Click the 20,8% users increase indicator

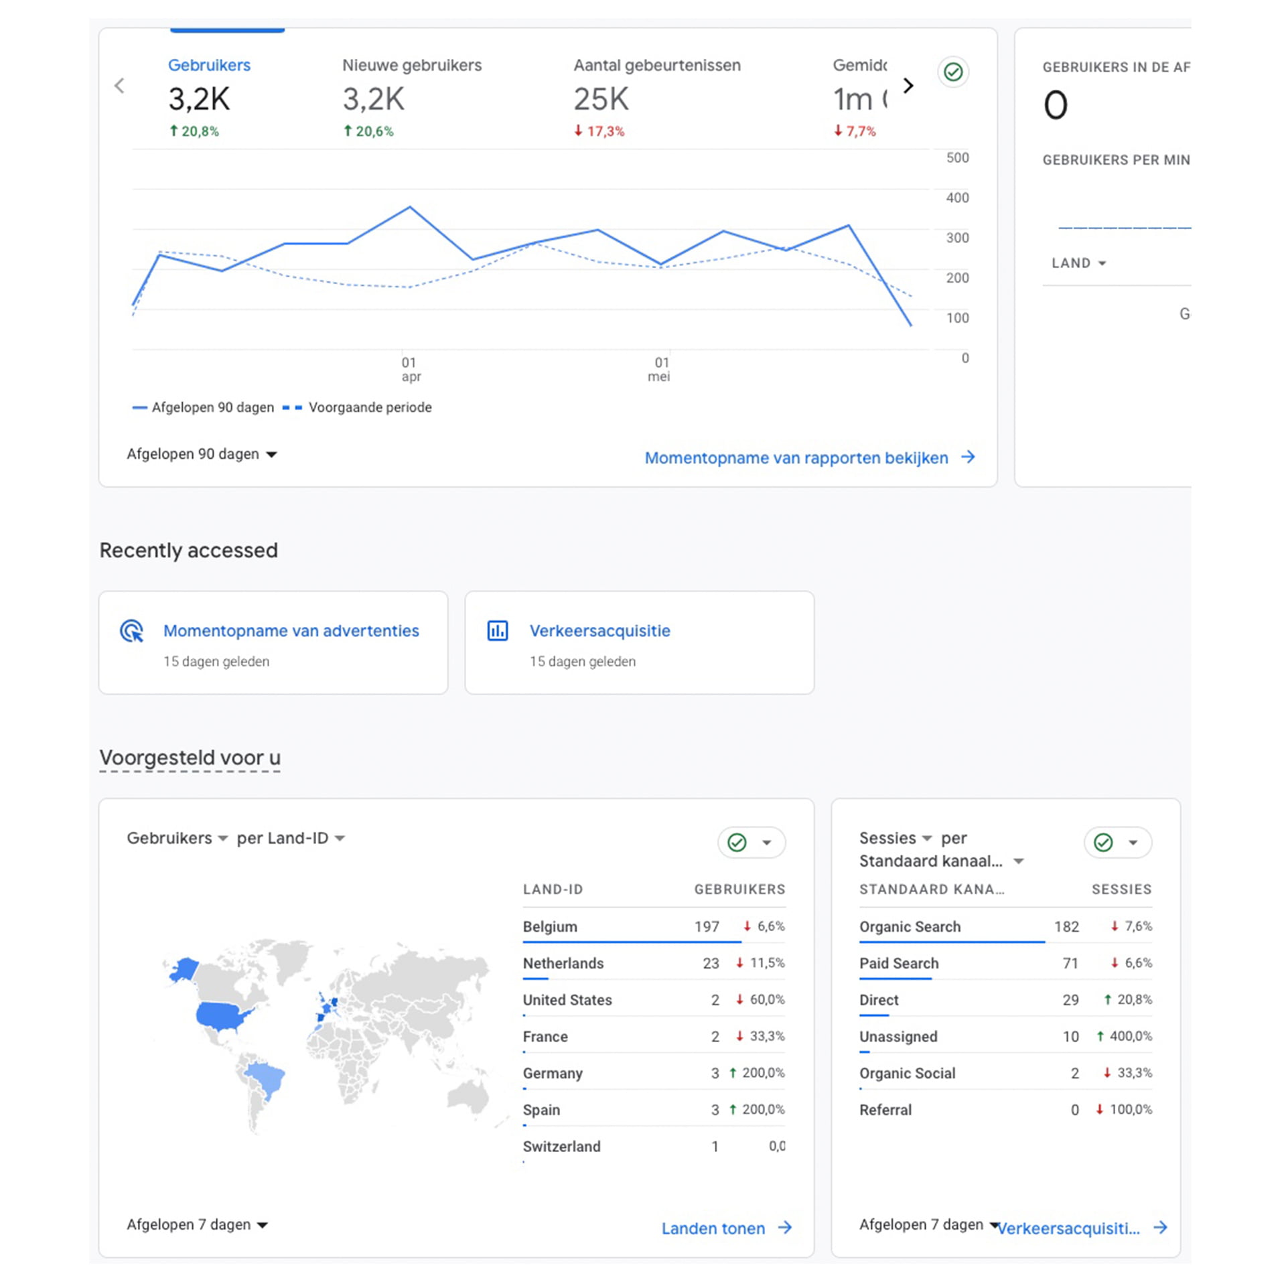click(194, 131)
